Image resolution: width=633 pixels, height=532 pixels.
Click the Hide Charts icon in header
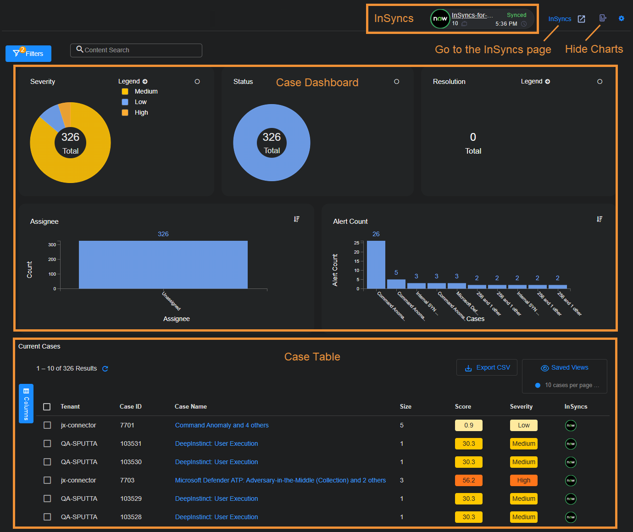pos(603,18)
